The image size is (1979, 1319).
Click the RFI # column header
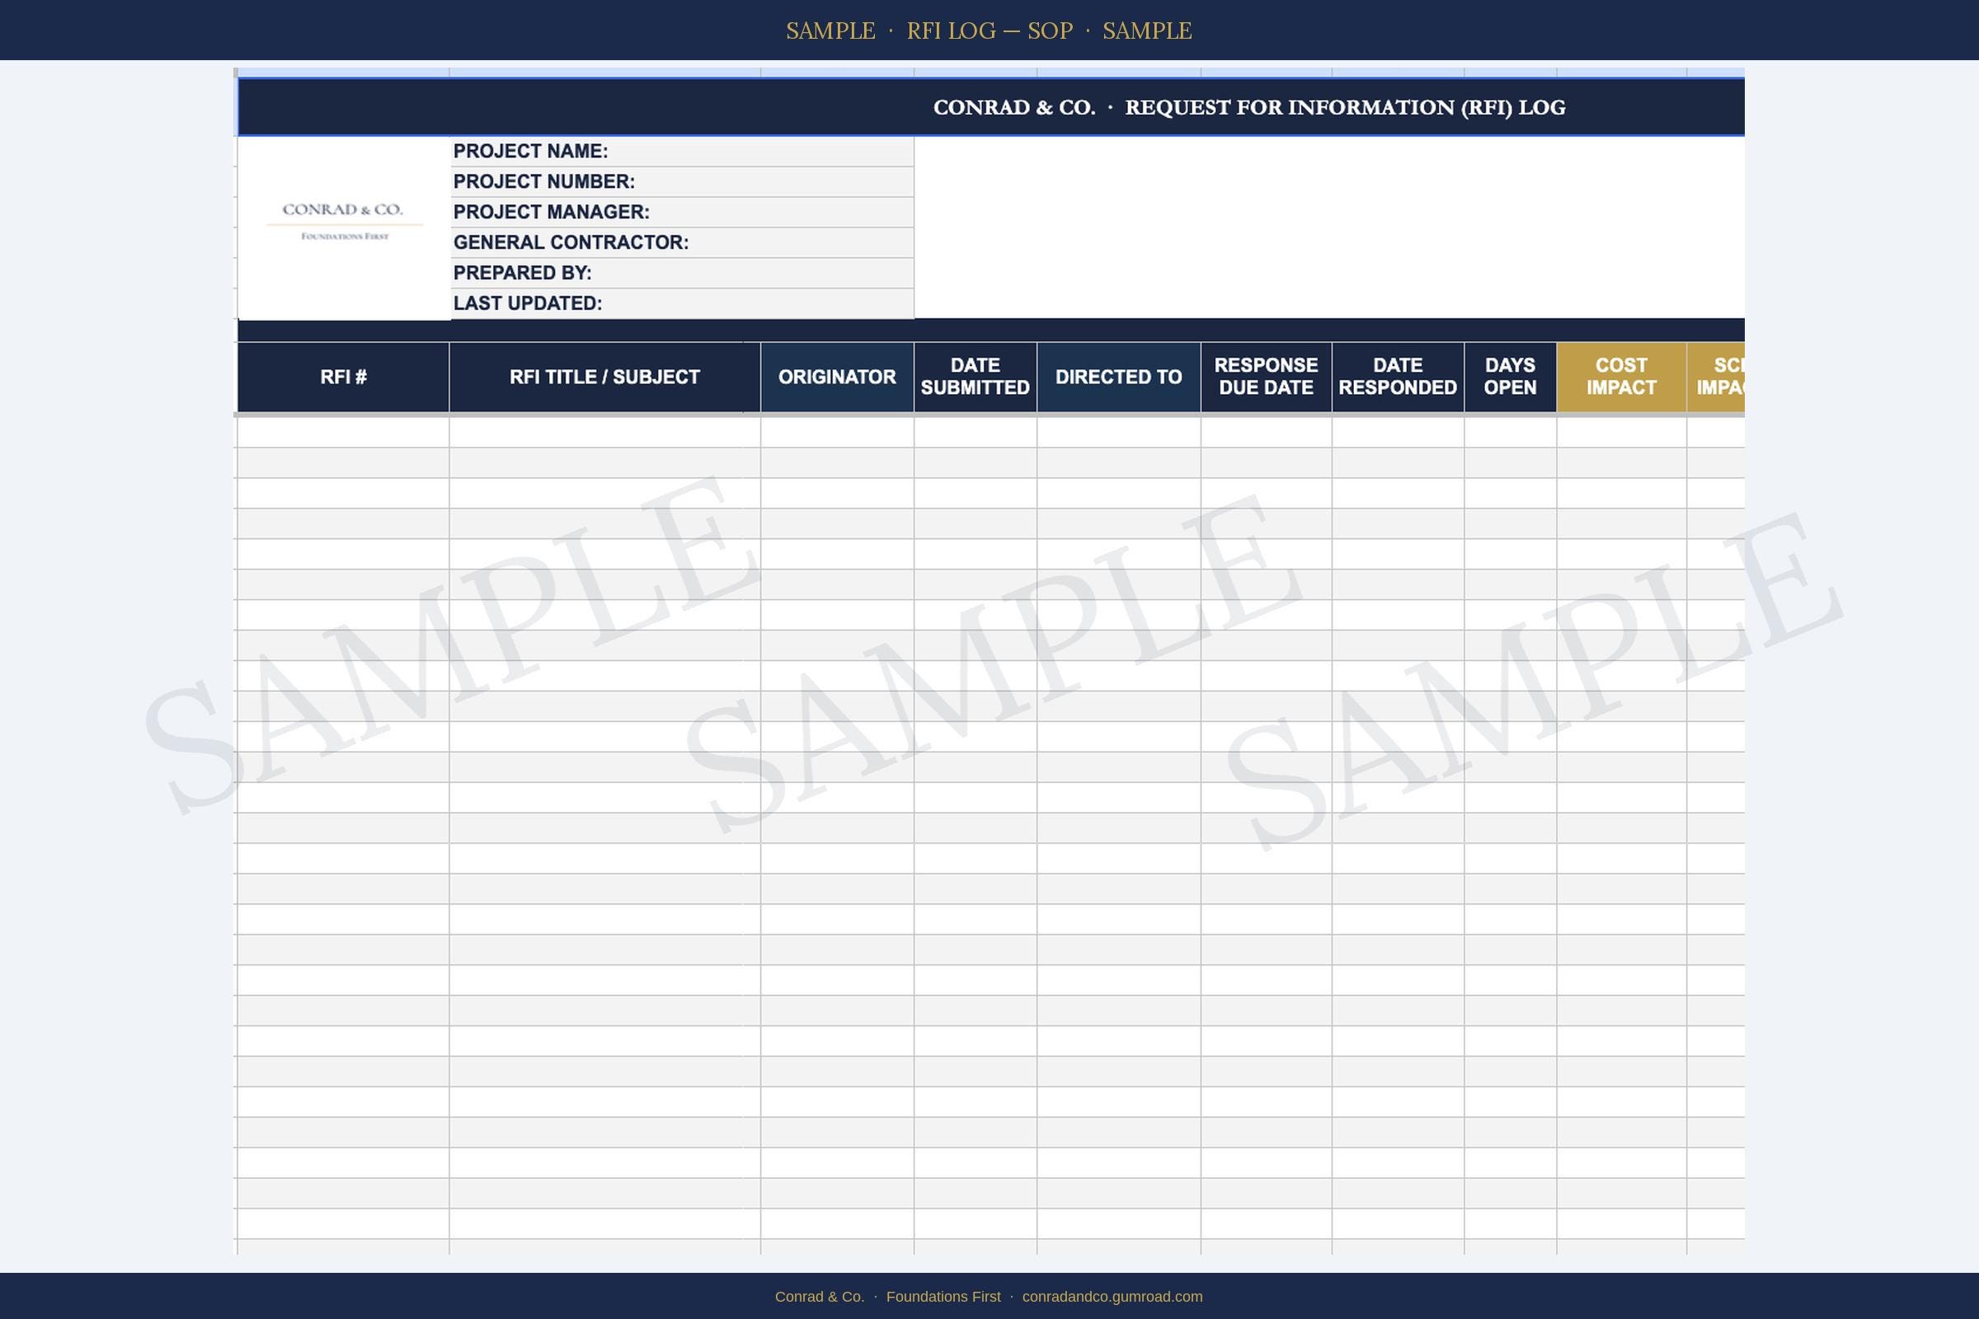click(343, 377)
